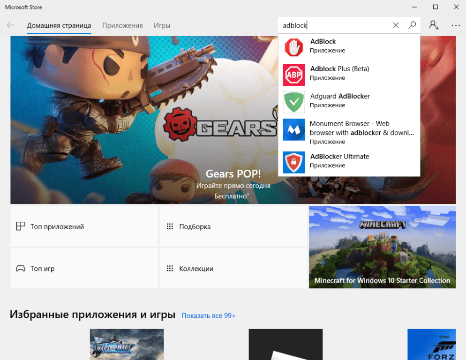The height and width of the screenshot is (360, 466).
Task: Maximize the Microsoft Store window
Action: (x=436, y=7)
